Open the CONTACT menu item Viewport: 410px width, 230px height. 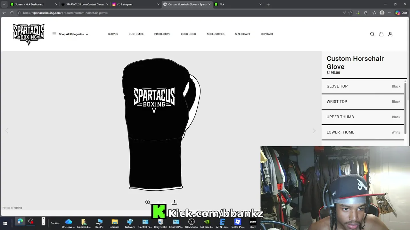pyautogui.click(x=267, y=34)
